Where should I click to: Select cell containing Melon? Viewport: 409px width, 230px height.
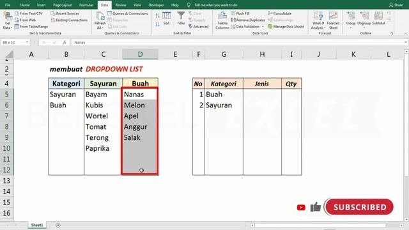click(x=140, y=105)
